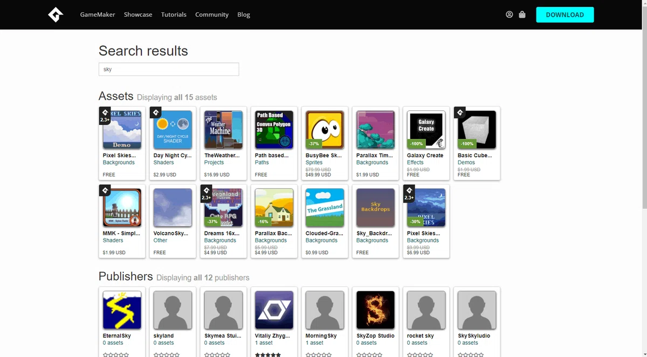Click the Projects category link
647x357 pixels.
coord(214,163)
